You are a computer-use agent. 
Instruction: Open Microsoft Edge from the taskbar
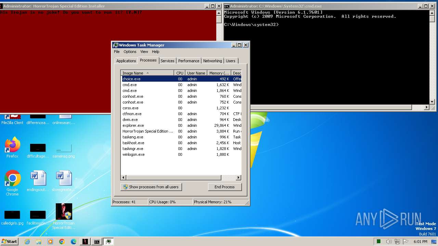(74, 242)
